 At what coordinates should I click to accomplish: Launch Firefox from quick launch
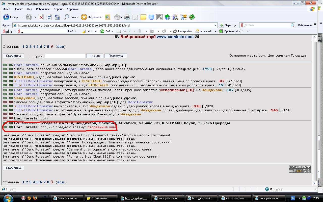[x=35, y=198]
